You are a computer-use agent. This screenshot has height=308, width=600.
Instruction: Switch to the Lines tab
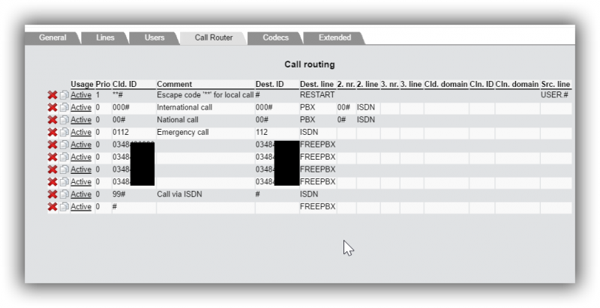106,37
